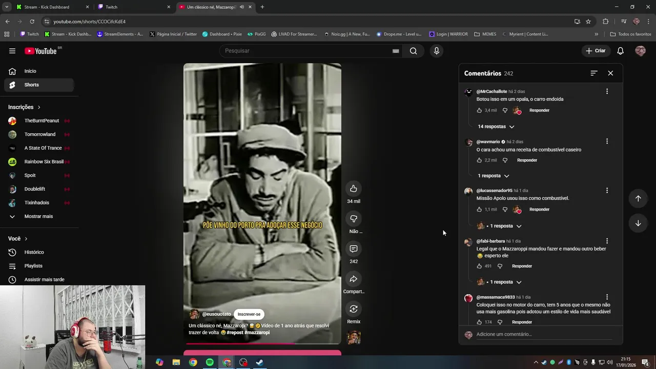
Task: Close the Comentários panel
Action: (610, 73)
